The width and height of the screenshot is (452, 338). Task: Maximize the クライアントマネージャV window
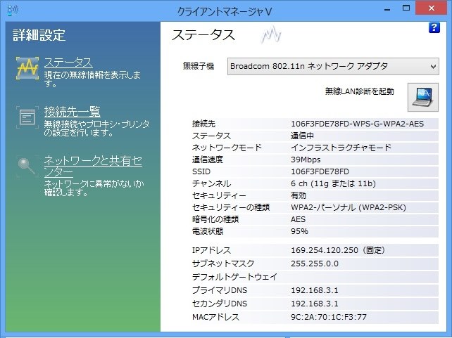coord(406,8)
